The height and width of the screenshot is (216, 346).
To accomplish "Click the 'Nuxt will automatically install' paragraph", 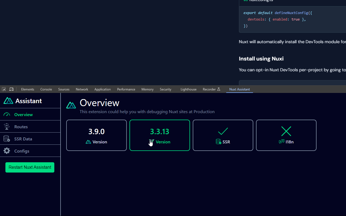I will 292,42.
